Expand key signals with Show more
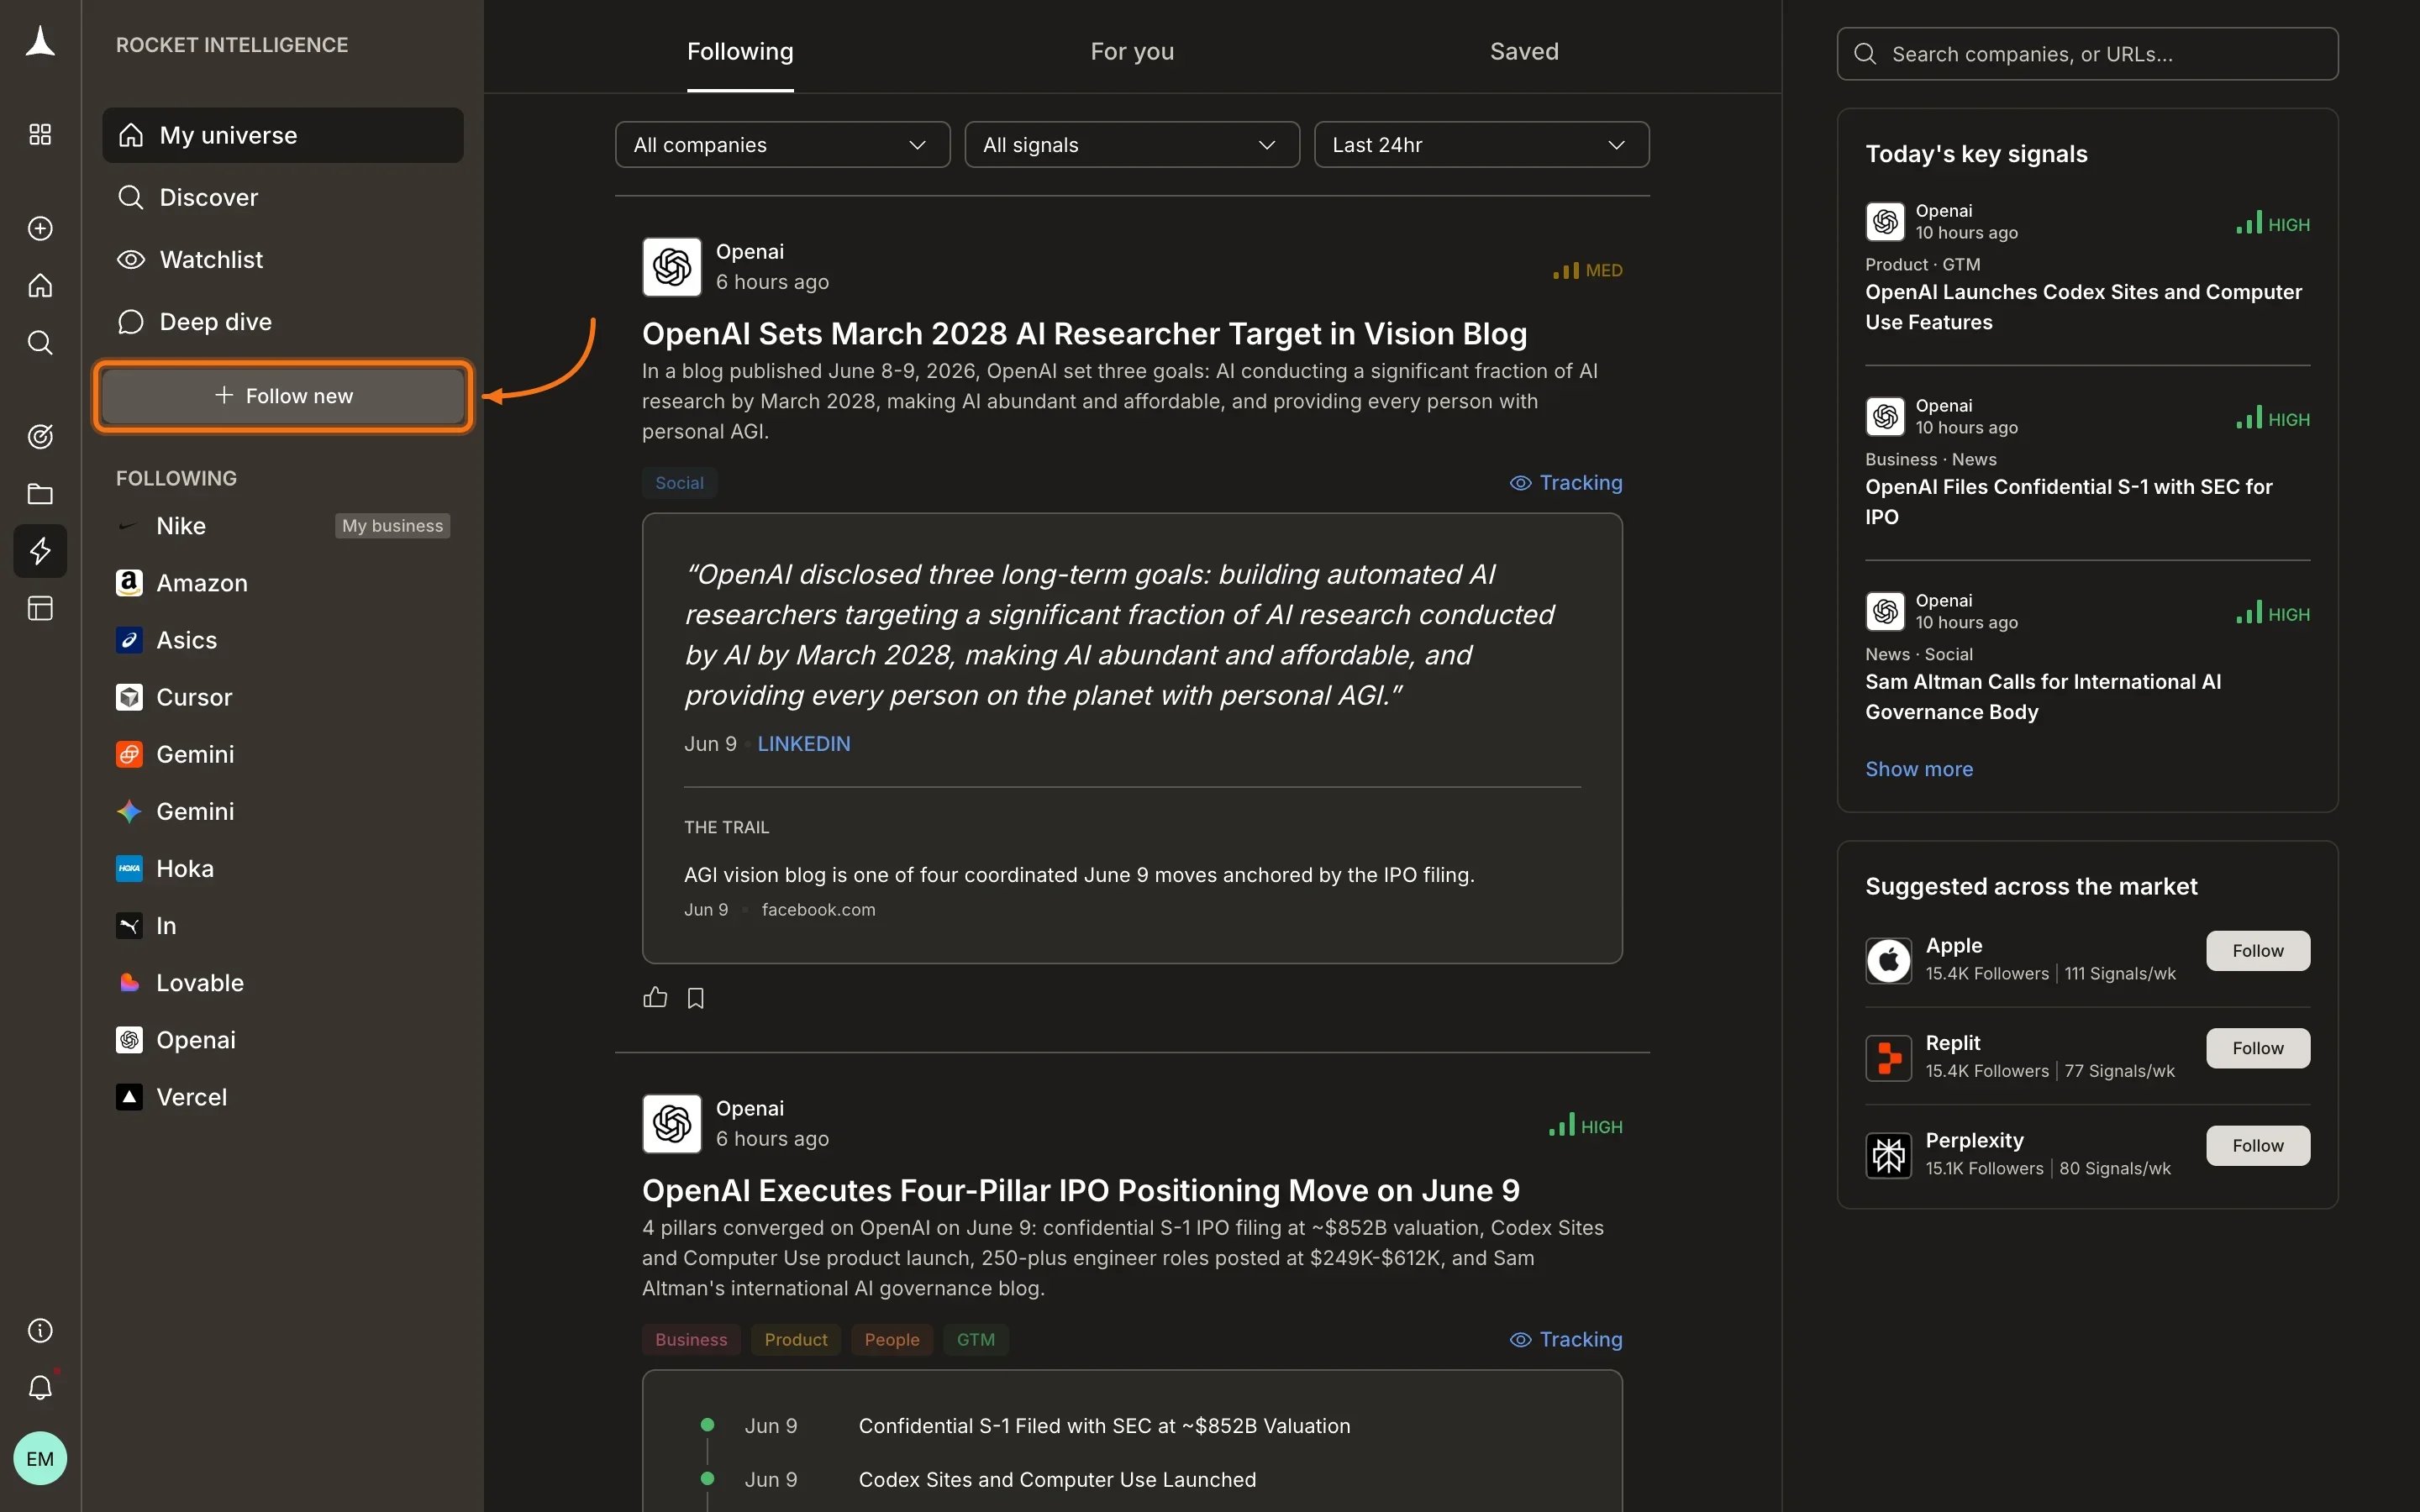Image resolution: width=2420 pixels, height=1512 pixels. (1919, 769)
